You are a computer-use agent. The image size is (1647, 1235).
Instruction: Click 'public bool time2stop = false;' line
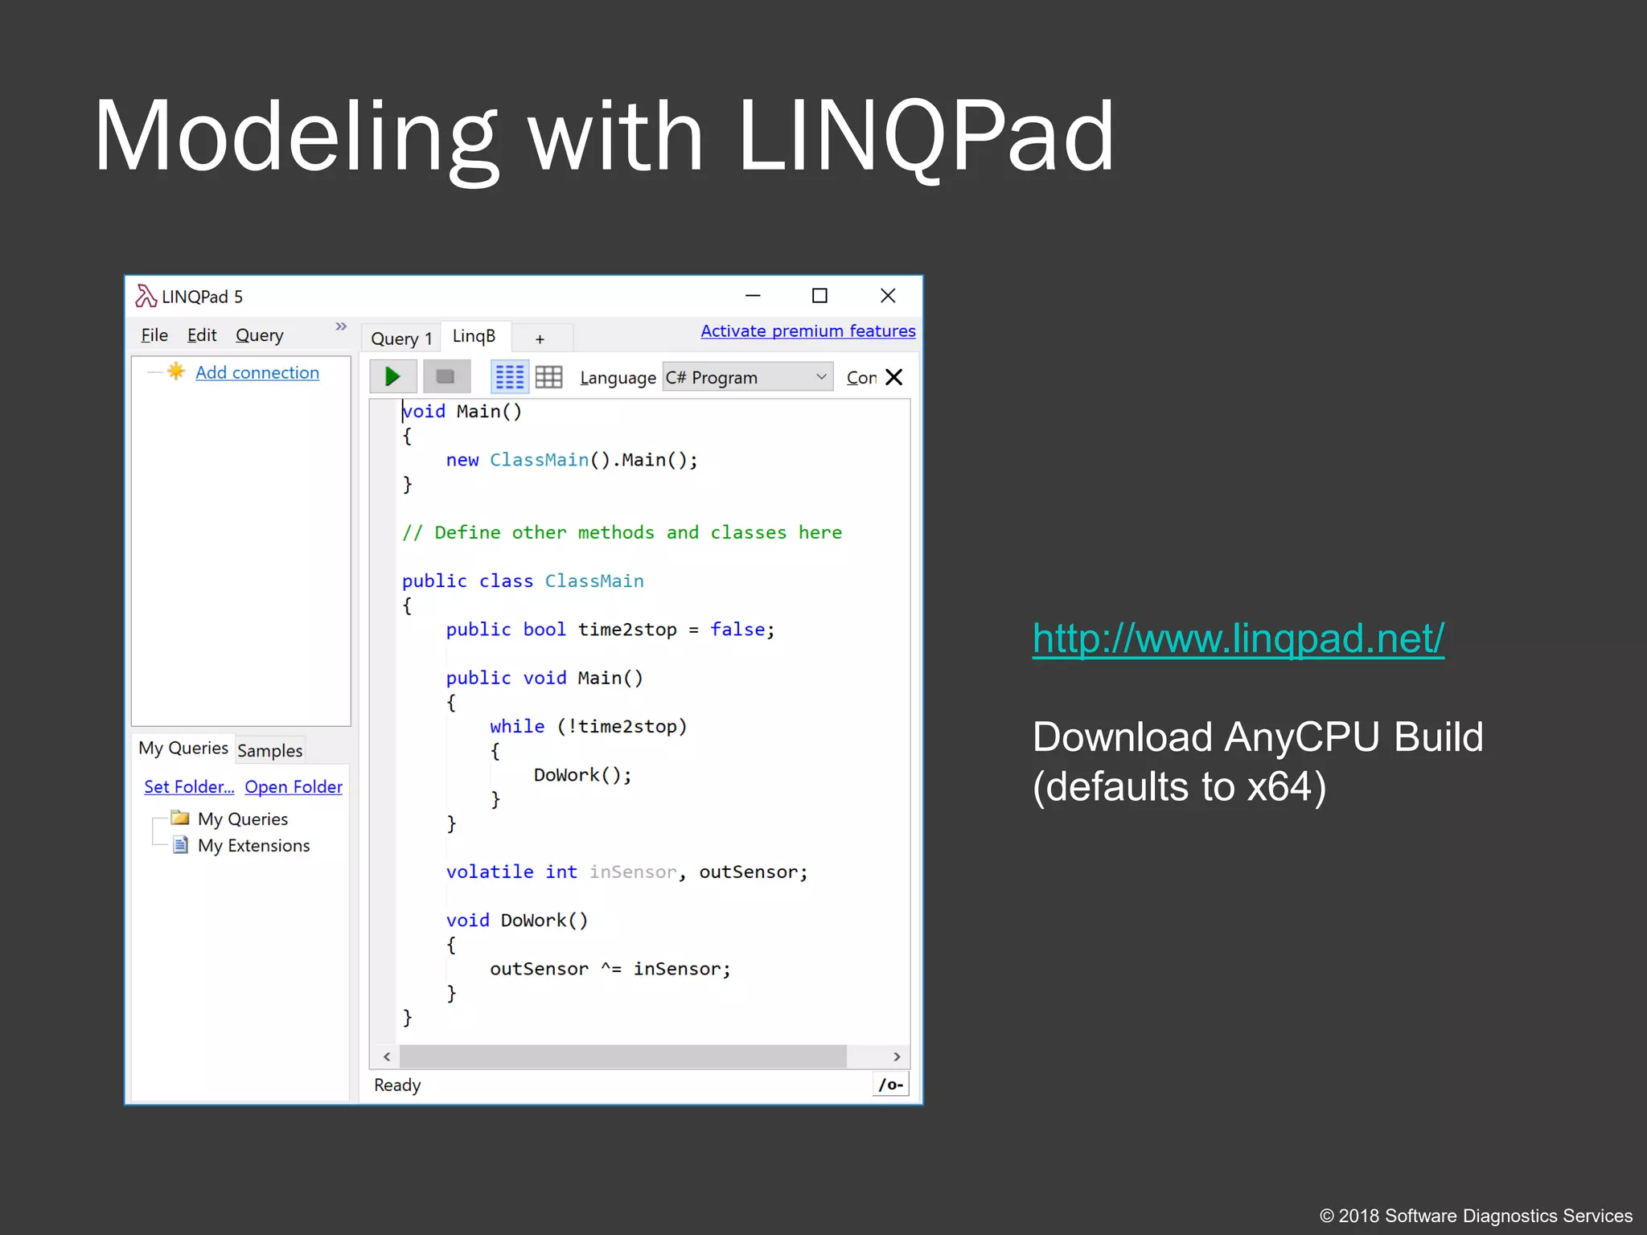[x=610, y=630]
